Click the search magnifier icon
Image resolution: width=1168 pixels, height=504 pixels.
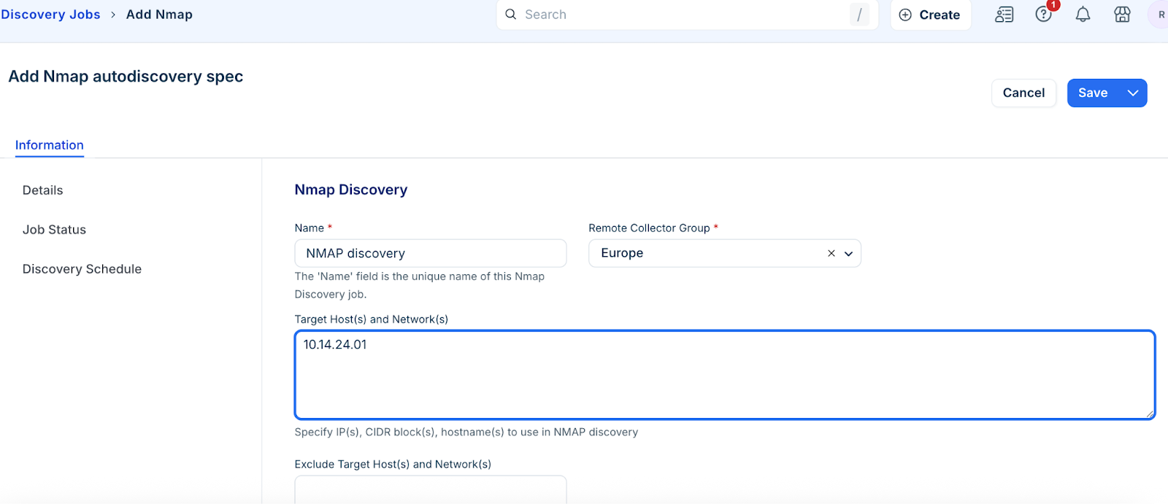tap(511, 15)
